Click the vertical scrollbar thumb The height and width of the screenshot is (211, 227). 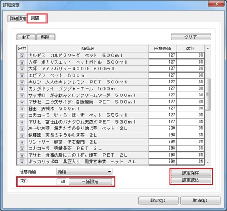[208, 95]
